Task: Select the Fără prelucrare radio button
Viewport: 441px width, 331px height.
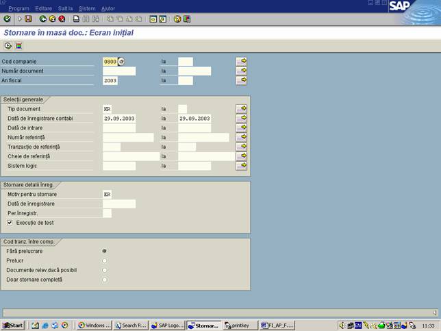Action: (x=104, y=251)
